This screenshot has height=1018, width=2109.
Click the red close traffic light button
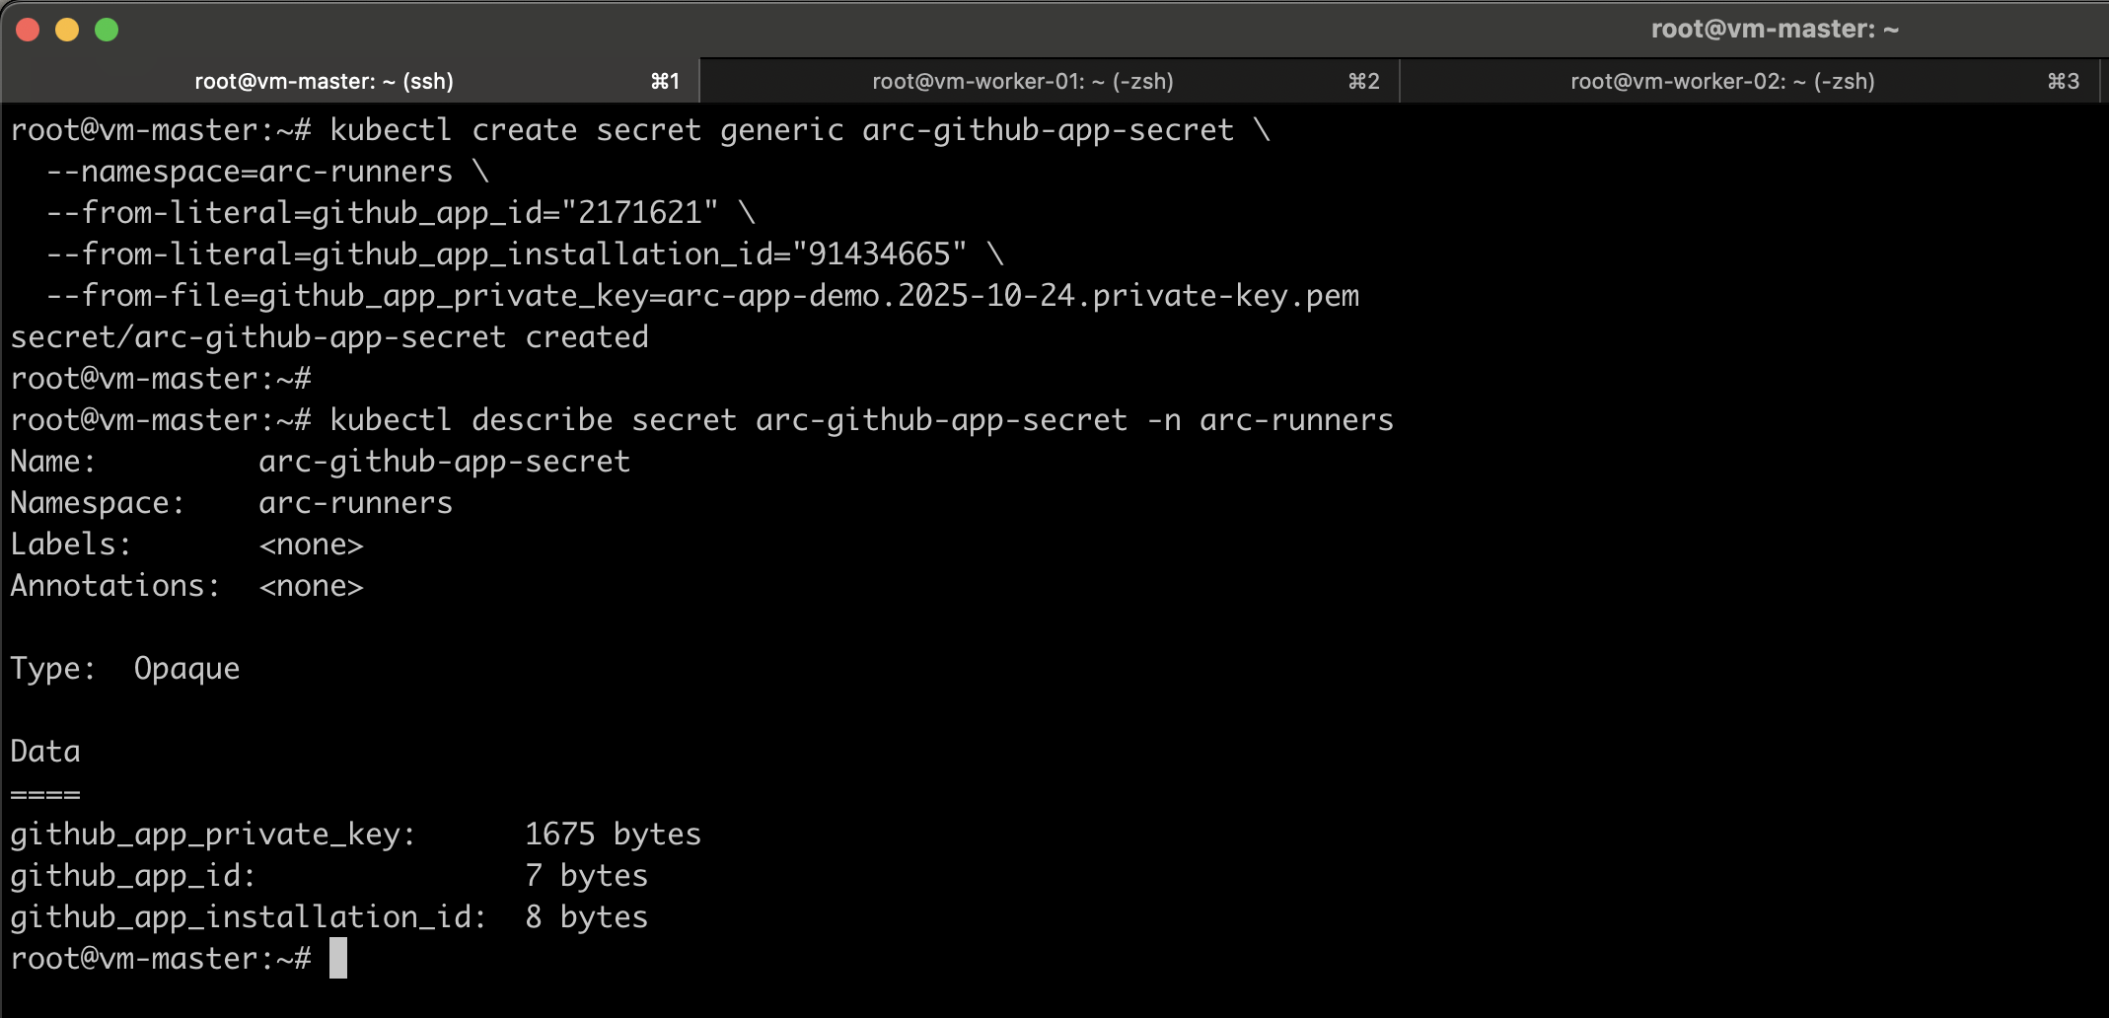pyautogui.click(x=28, y=29)
